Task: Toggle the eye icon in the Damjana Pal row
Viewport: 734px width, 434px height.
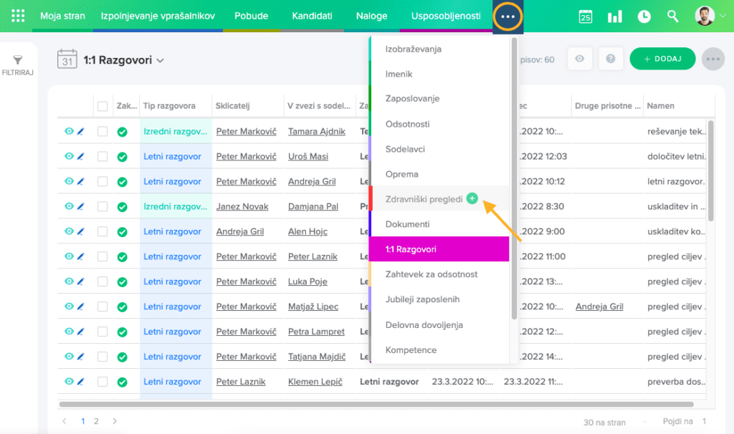Action: [69, 206]
